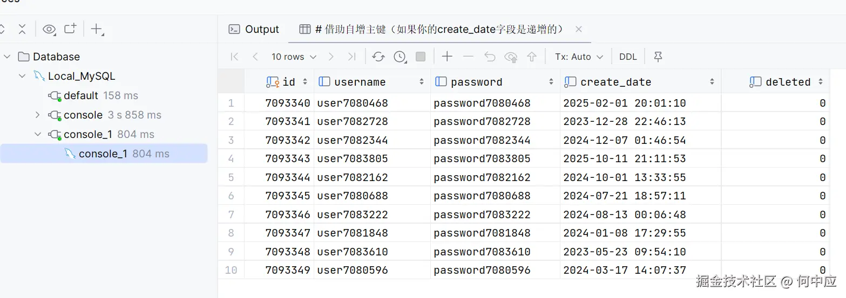Collapse the Database root node
The image size is (846, 298).
tap(7, 57)
